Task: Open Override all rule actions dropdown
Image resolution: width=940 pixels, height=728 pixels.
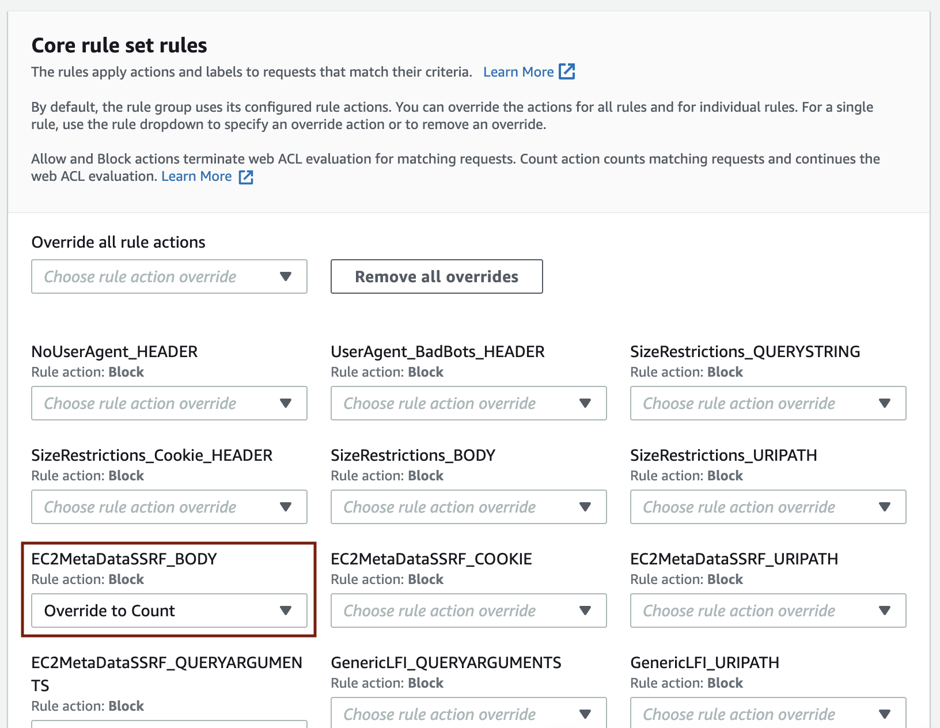Action: pyautogui.click(x=169, y=276)
